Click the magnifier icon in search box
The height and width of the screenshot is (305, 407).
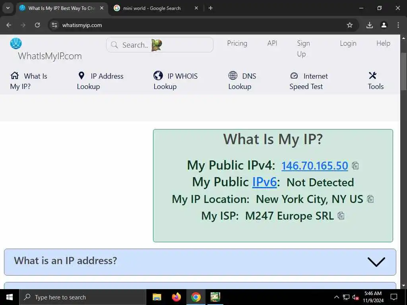click(x=114, y=45)
